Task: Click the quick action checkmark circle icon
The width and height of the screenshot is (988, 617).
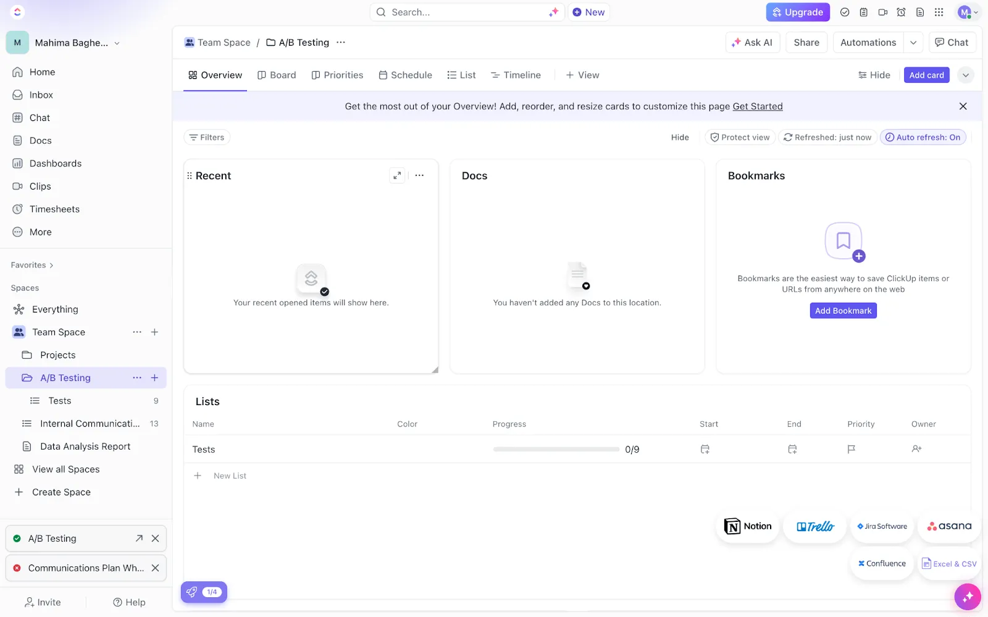Action: 845,12
